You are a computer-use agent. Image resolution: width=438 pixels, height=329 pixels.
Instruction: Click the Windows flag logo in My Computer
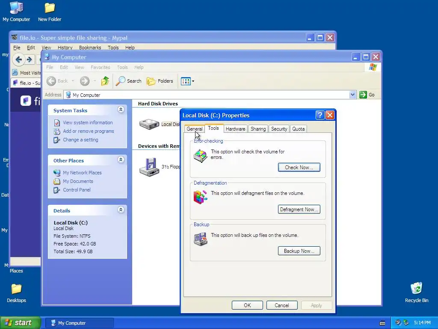pyautogui.click(x=373, y=67)
